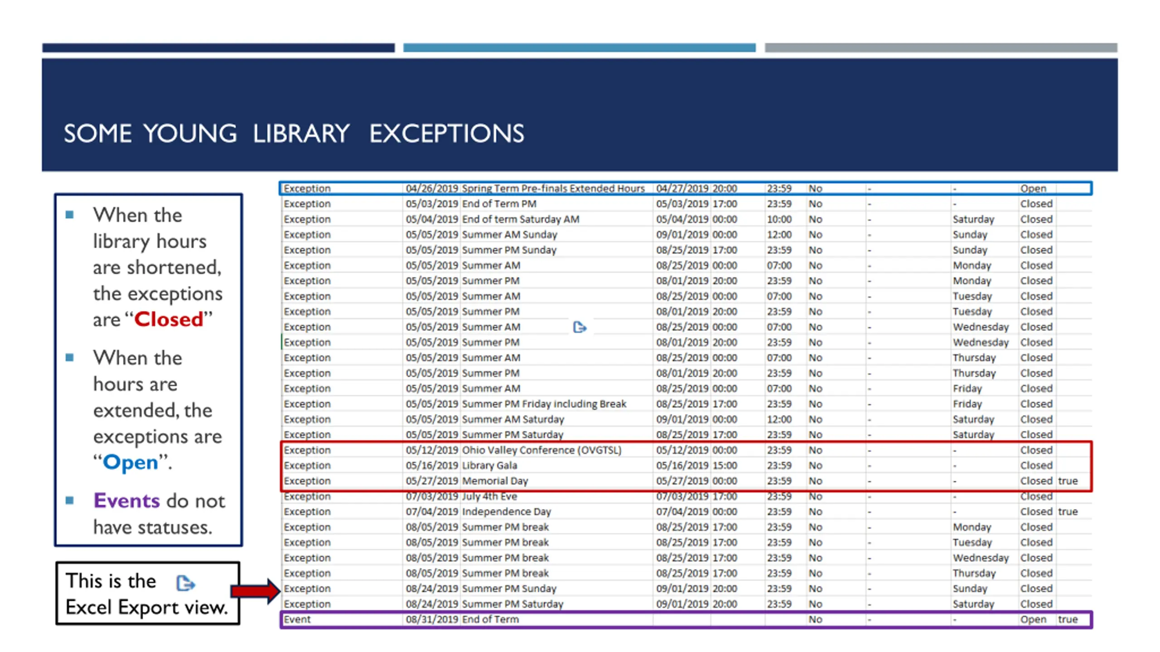The image size is (1160, 652).
Task: Click the export icon beside 'Summer AM' Wednesday row
Action: tap(580, 327)
